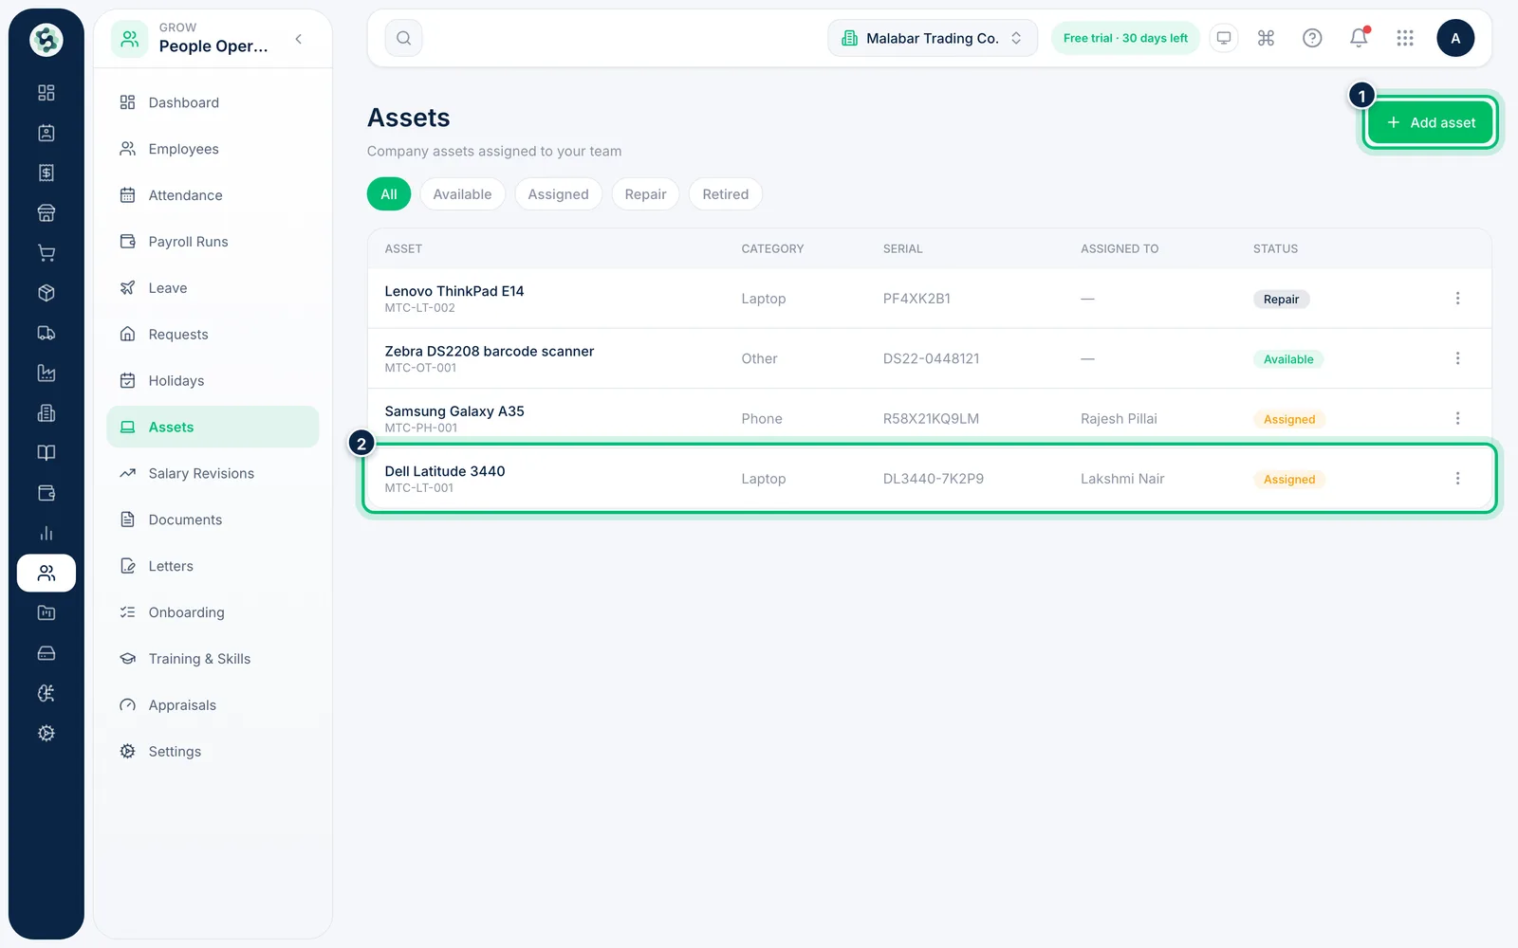
Task: Click the Repair status badge on ThinkPad row
Action: tap(1281, 300)
